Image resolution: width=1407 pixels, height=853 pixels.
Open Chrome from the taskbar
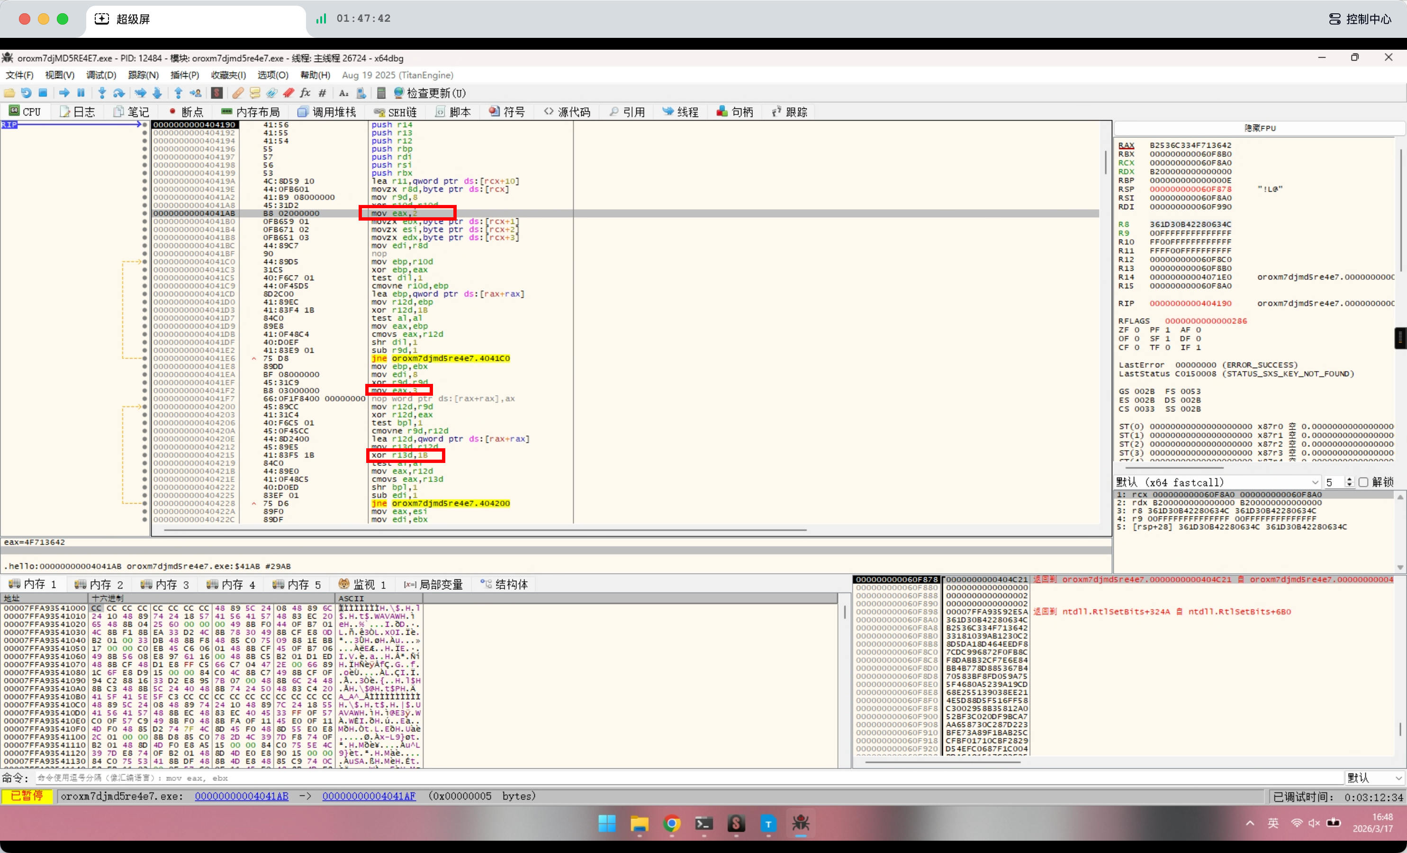pos(672,823)
